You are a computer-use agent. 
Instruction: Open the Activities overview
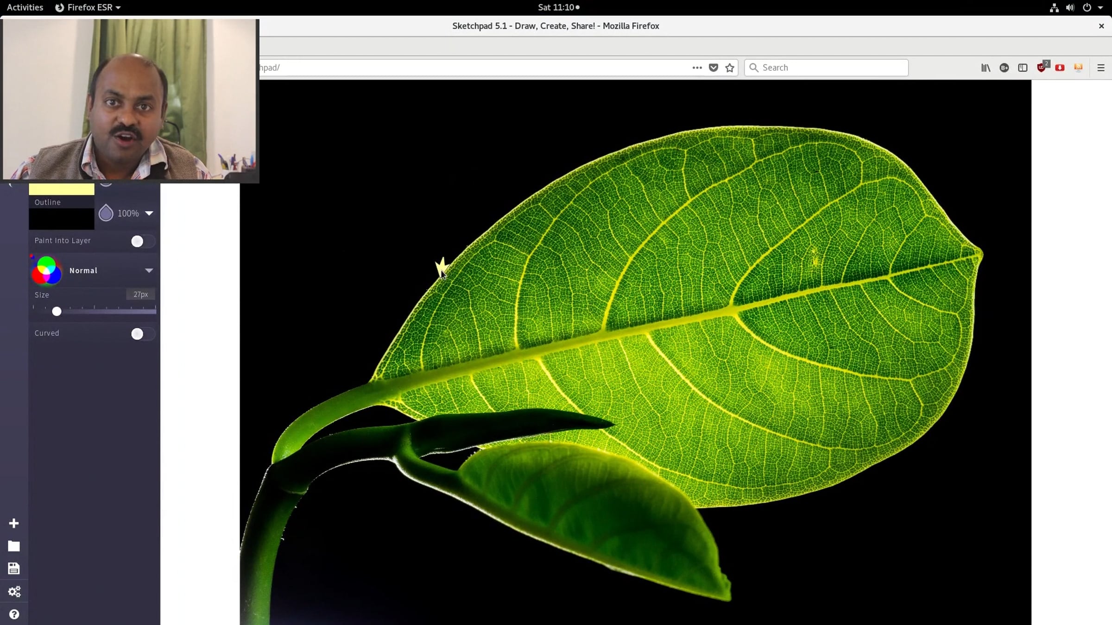(x=25, y=7)
